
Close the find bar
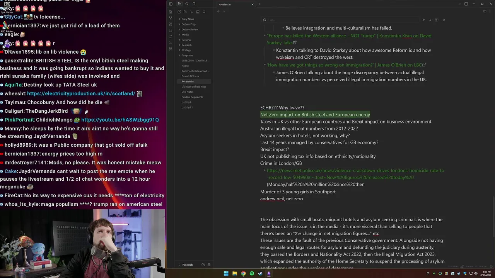pos(444,20)
